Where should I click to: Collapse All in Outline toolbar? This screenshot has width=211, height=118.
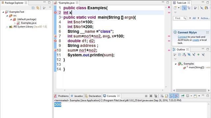[179, 55]
